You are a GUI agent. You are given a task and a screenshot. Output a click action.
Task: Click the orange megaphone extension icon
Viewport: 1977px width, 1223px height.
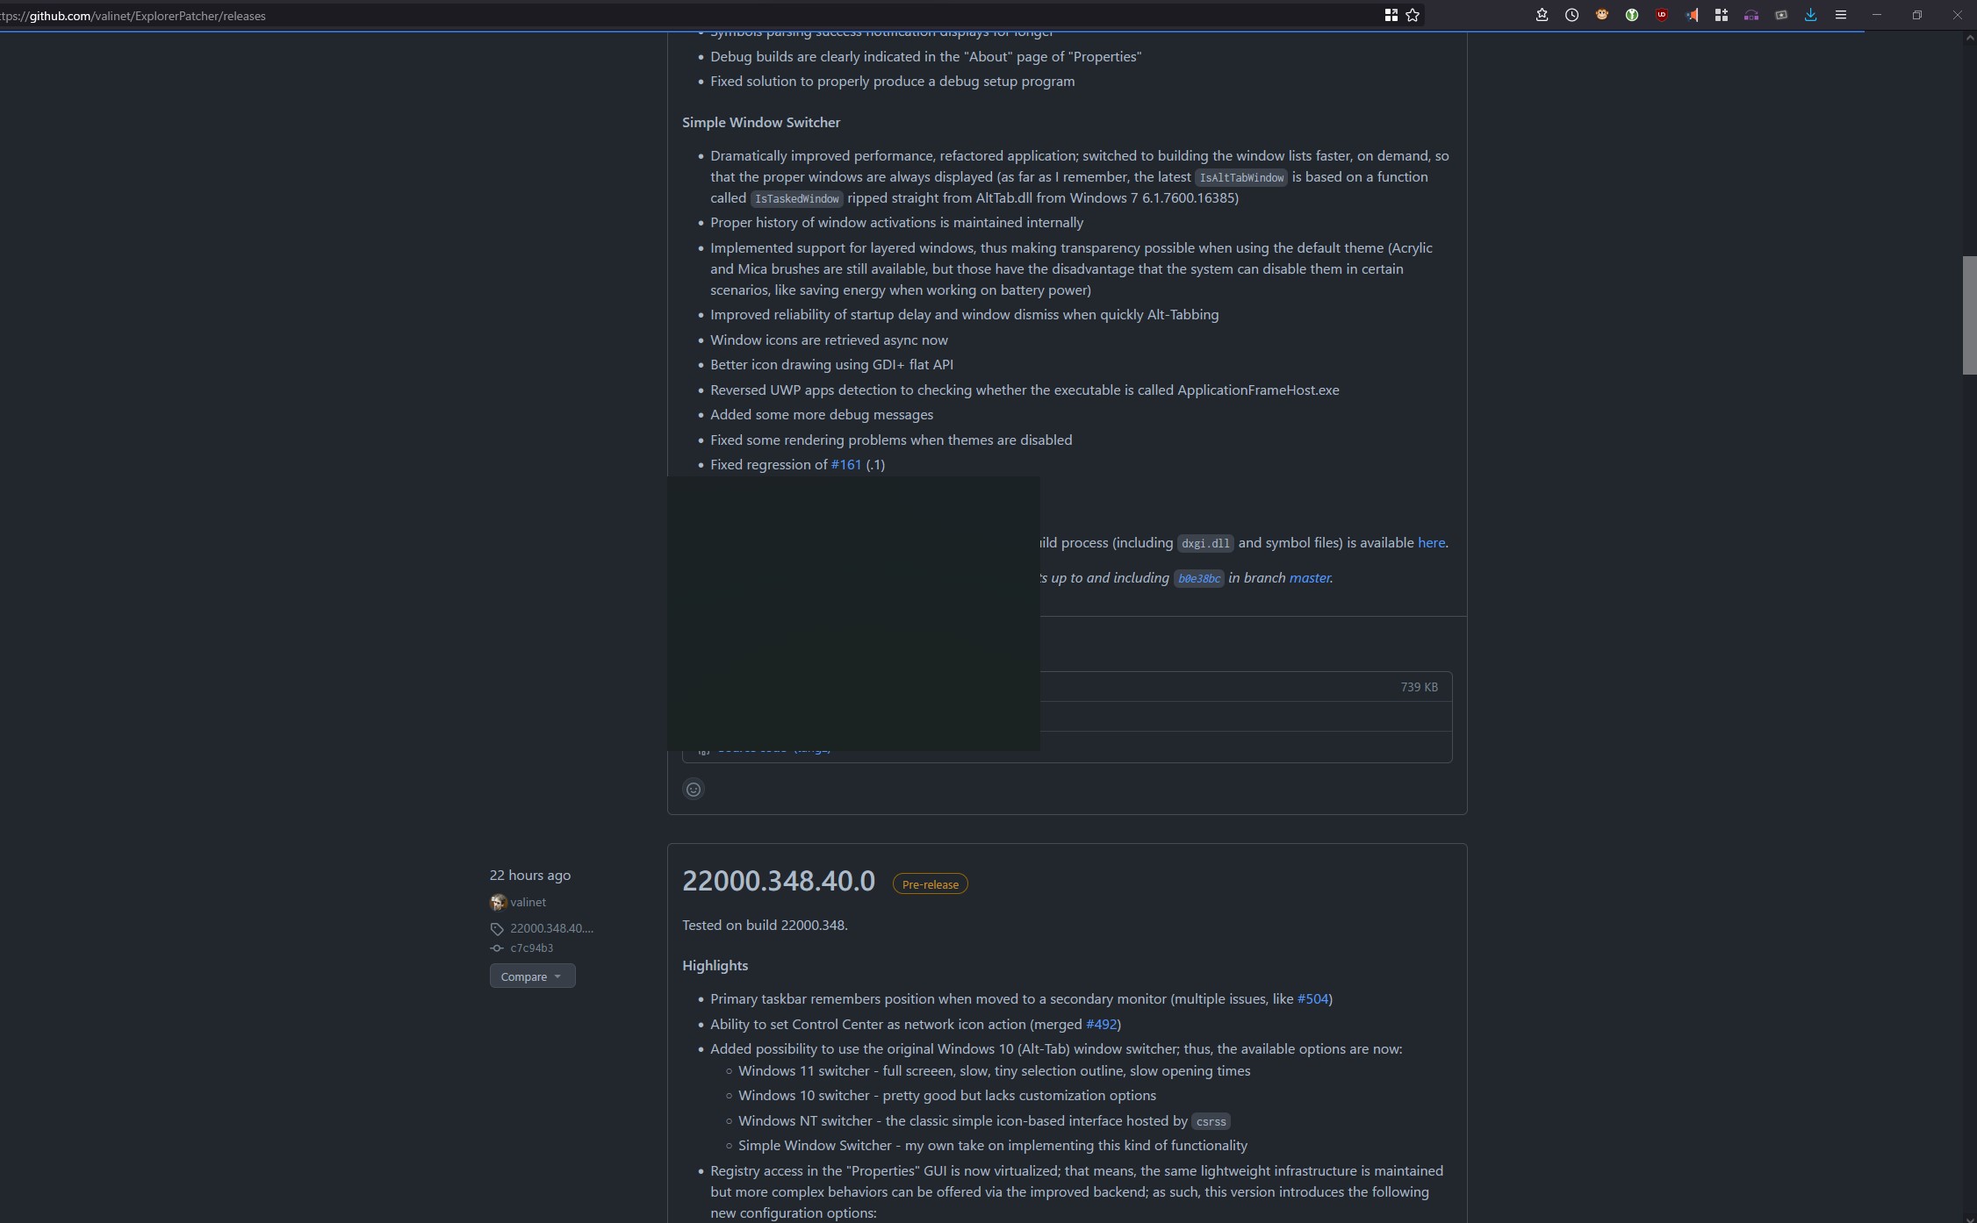[1693, 15]
